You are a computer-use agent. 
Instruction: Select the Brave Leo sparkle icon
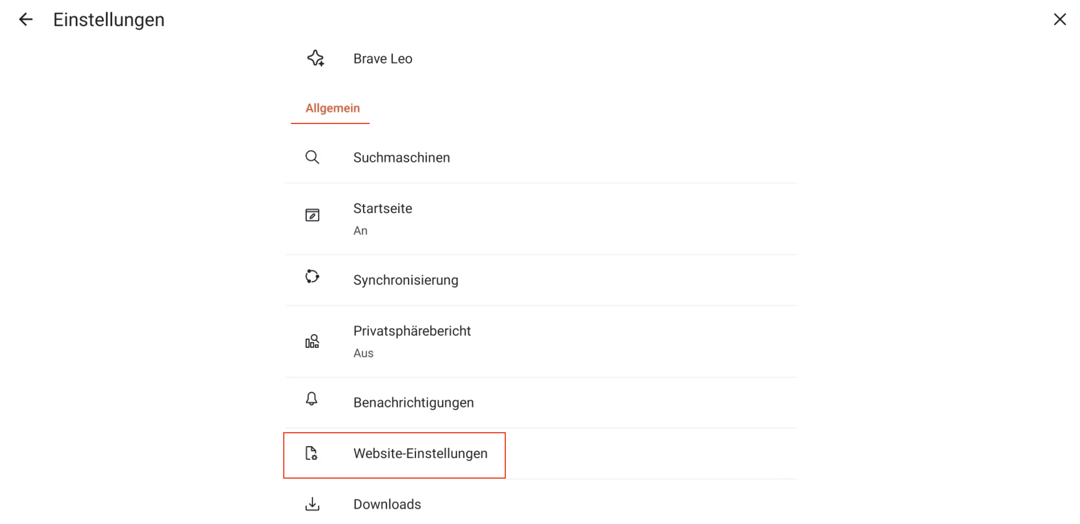[315, 59]
